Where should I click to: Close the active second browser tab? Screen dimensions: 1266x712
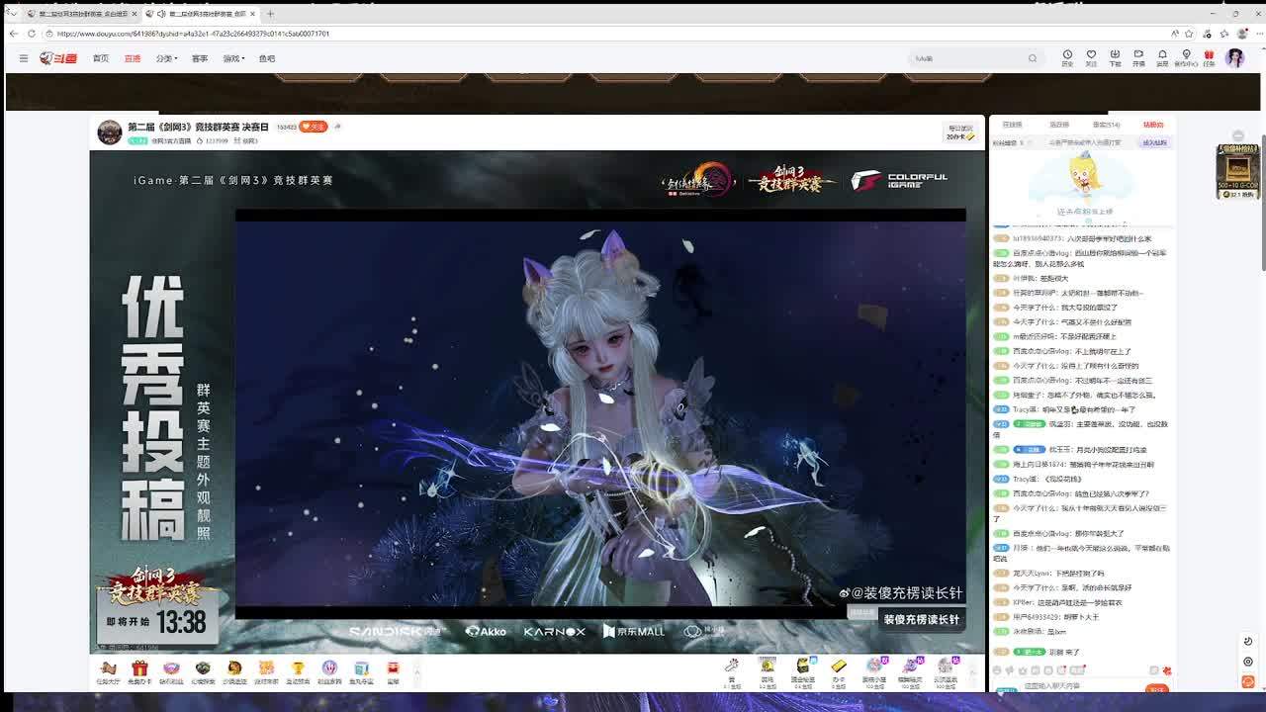point(253,14)
